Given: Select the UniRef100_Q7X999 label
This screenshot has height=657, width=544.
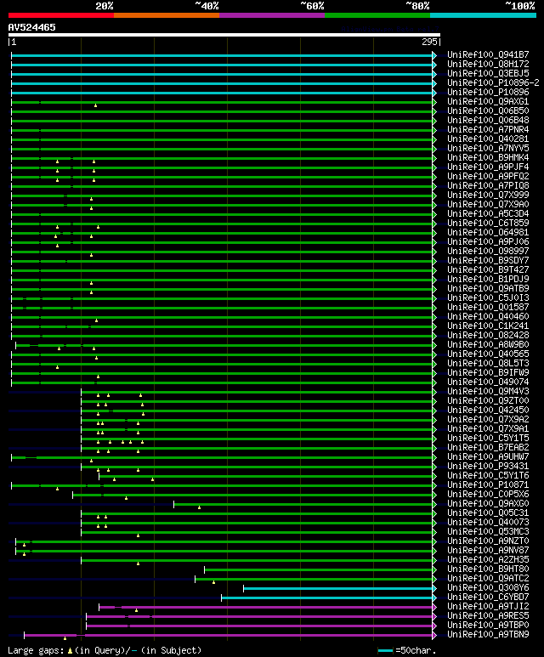Looking at the screenshot, I should [x=488, y=195].
